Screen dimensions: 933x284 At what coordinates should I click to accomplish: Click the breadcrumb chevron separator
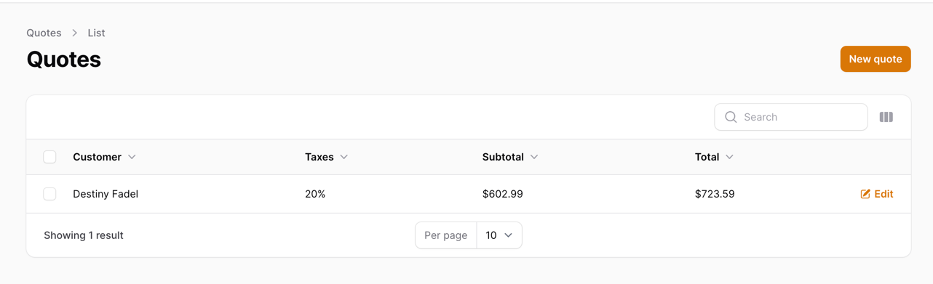point(75,33)
